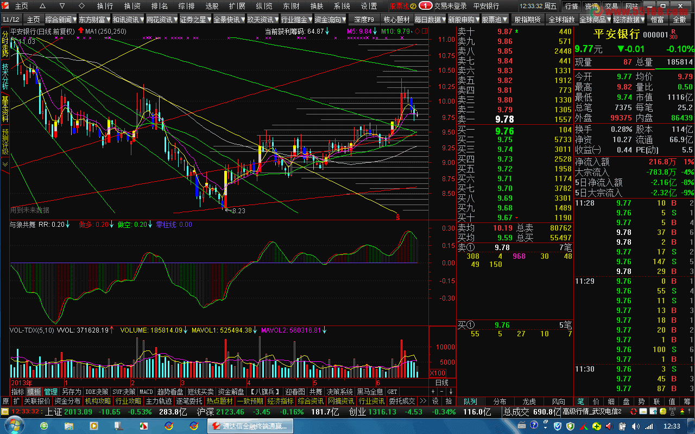Image resolution: width=695 pixels, height=434 pixels.
Task: Open the 排名 menu
Action: coord(159,6)
